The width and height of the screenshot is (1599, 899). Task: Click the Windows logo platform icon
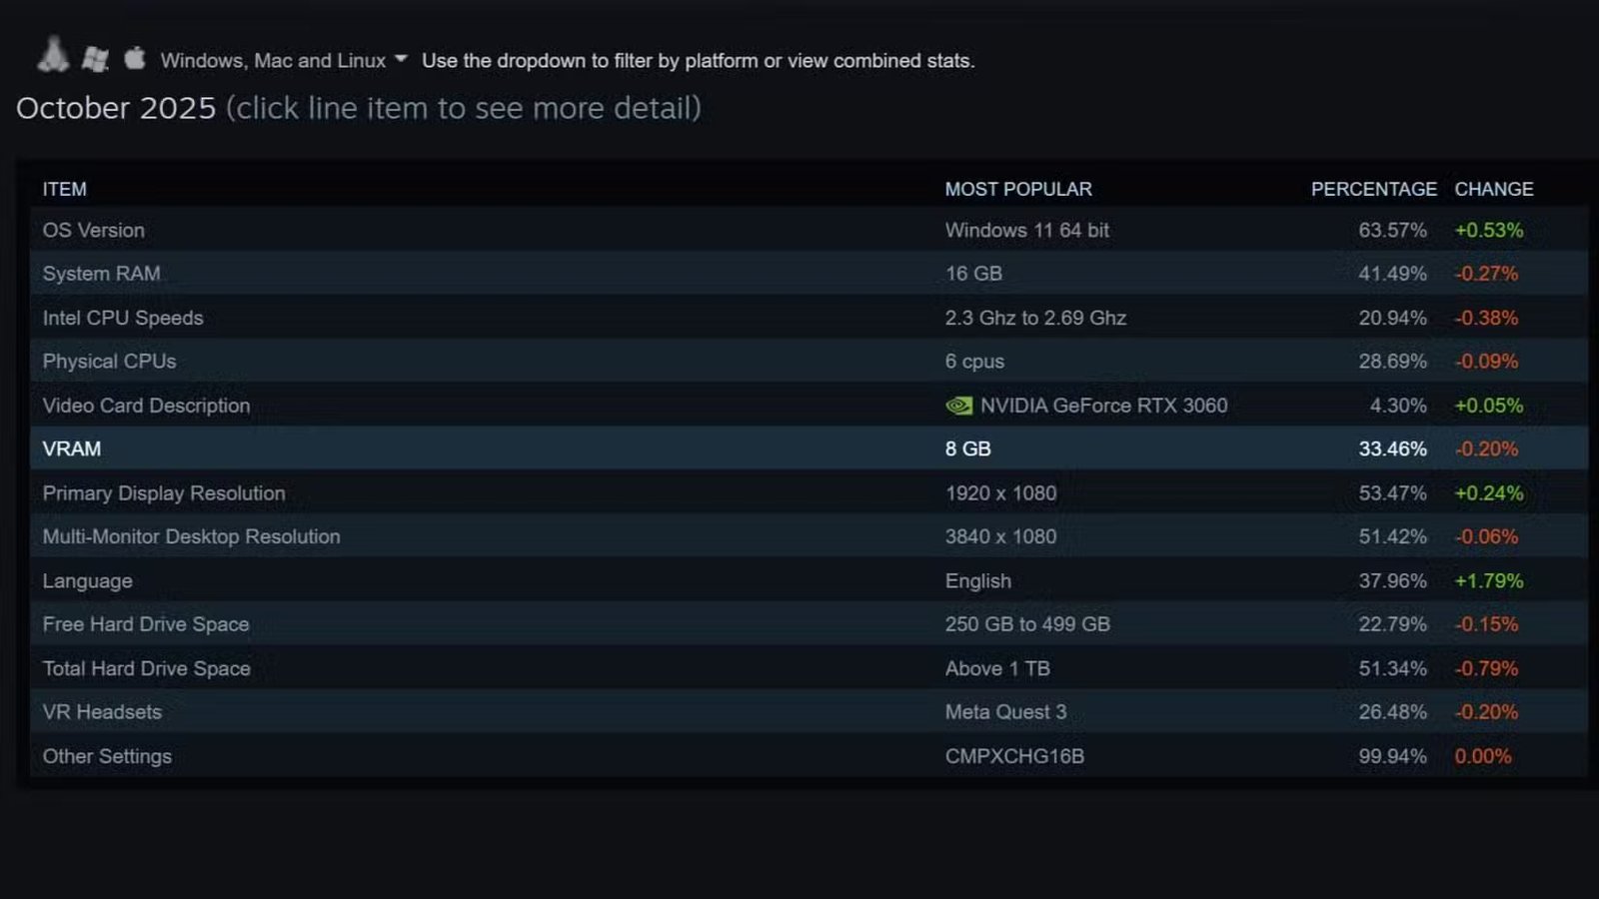click(96, 57)
